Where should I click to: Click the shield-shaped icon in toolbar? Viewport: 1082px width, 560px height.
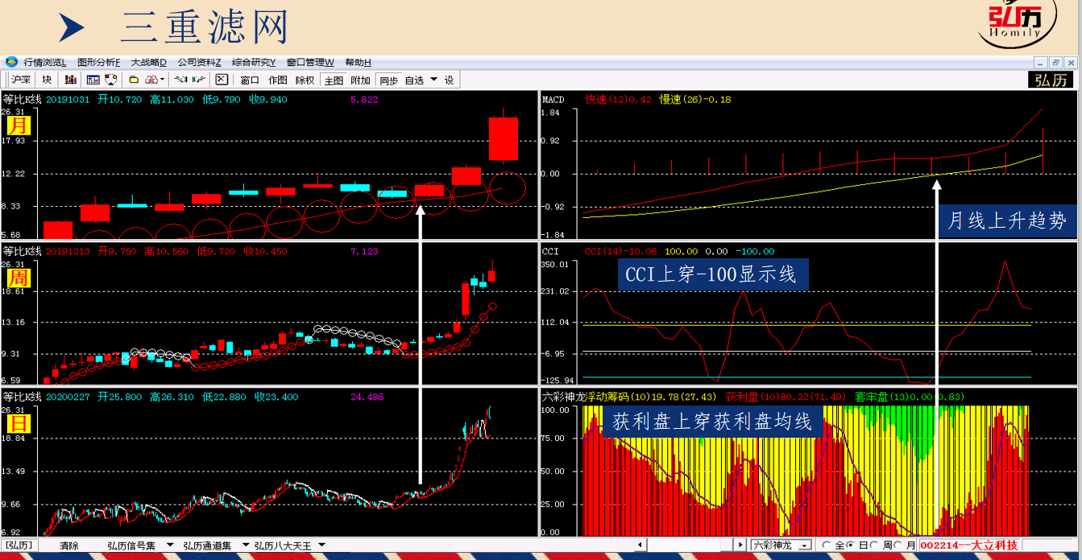111,80
